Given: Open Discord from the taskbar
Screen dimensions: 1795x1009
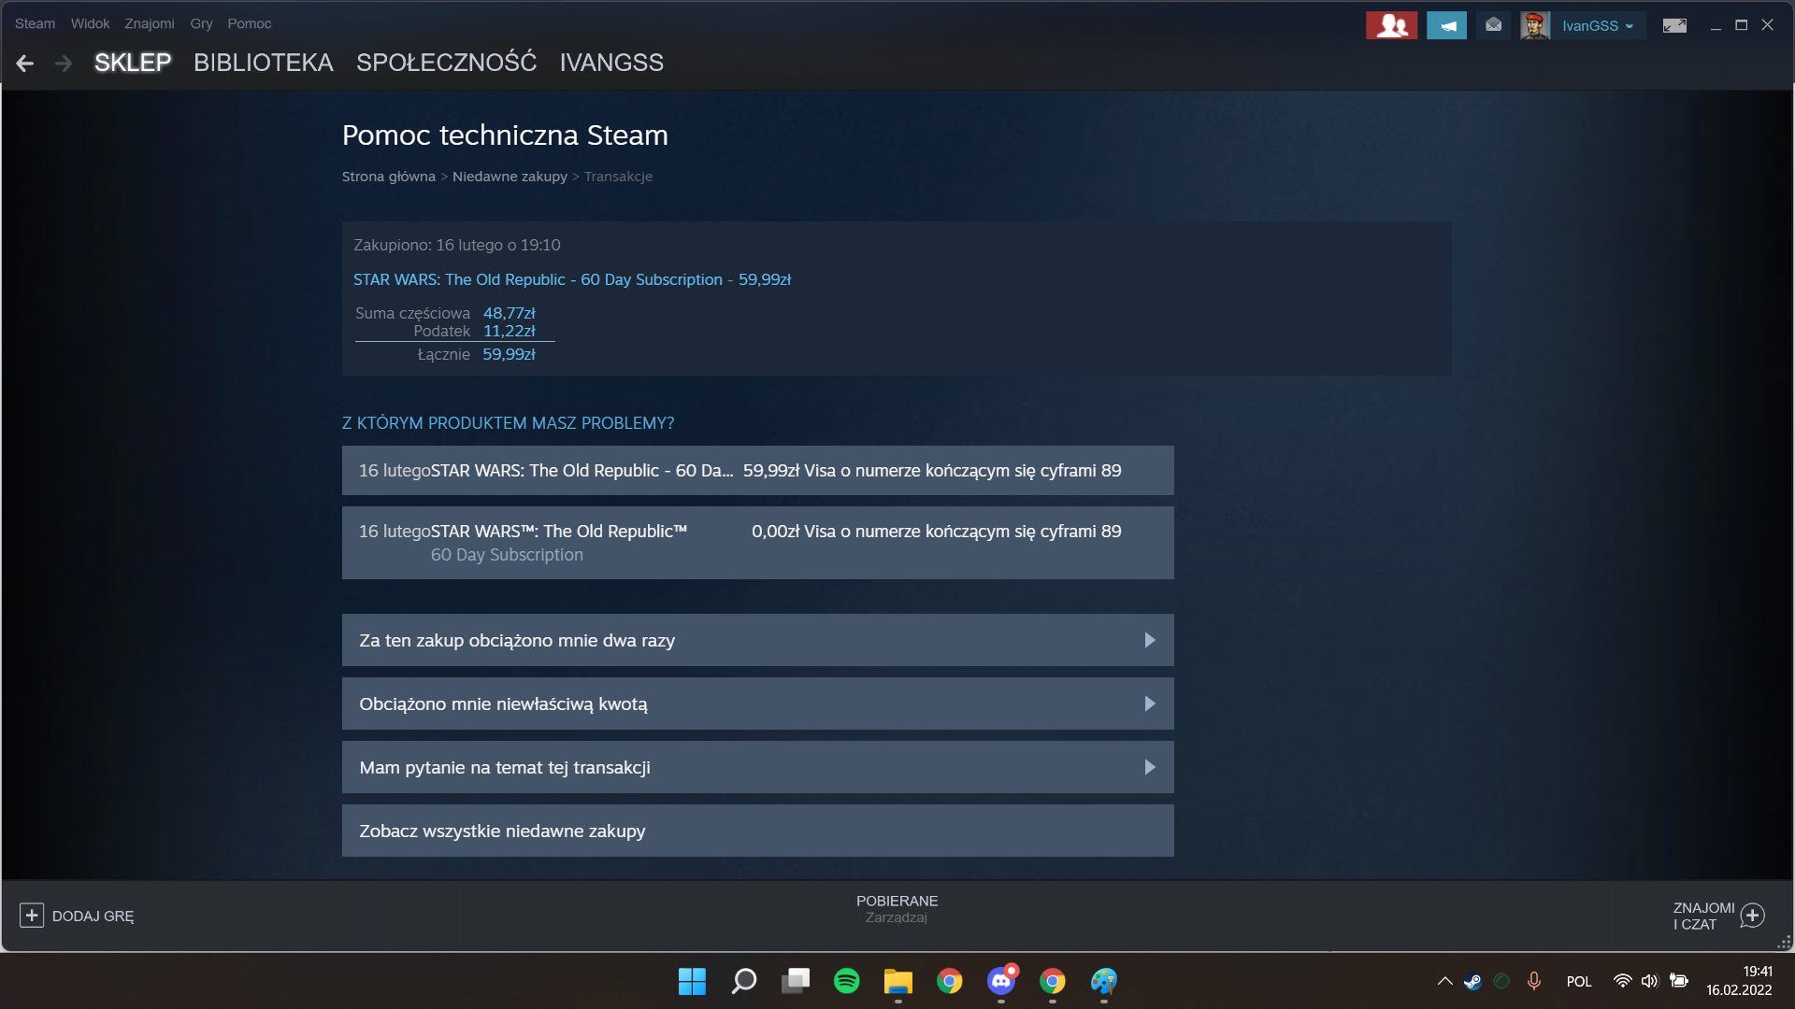Looking at the screenshot, I should pyautogui.click(x=1001, y=981).
